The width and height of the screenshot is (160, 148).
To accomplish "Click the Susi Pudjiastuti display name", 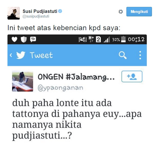I will click(40, 11).
